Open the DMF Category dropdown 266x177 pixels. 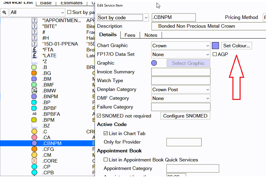coord(181,98)
